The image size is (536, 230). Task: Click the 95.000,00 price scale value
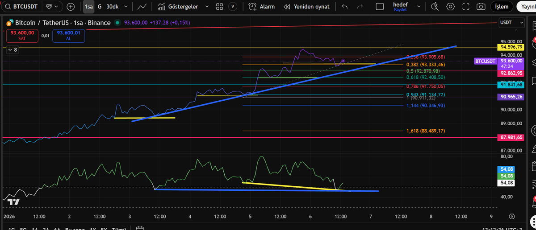pos(511,41)
